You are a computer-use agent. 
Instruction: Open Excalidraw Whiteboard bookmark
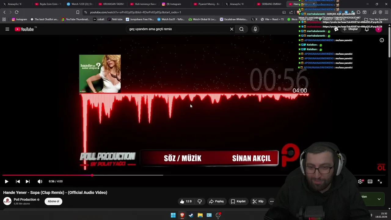[234, 19]
